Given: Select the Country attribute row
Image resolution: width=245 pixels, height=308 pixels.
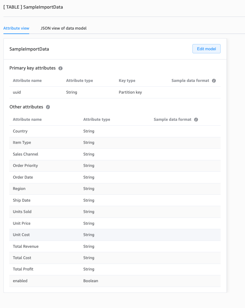Looking at the screenshot, I should [x=20, y=131].
